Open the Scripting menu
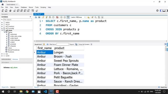168x94 pixels. coord(43,7)
